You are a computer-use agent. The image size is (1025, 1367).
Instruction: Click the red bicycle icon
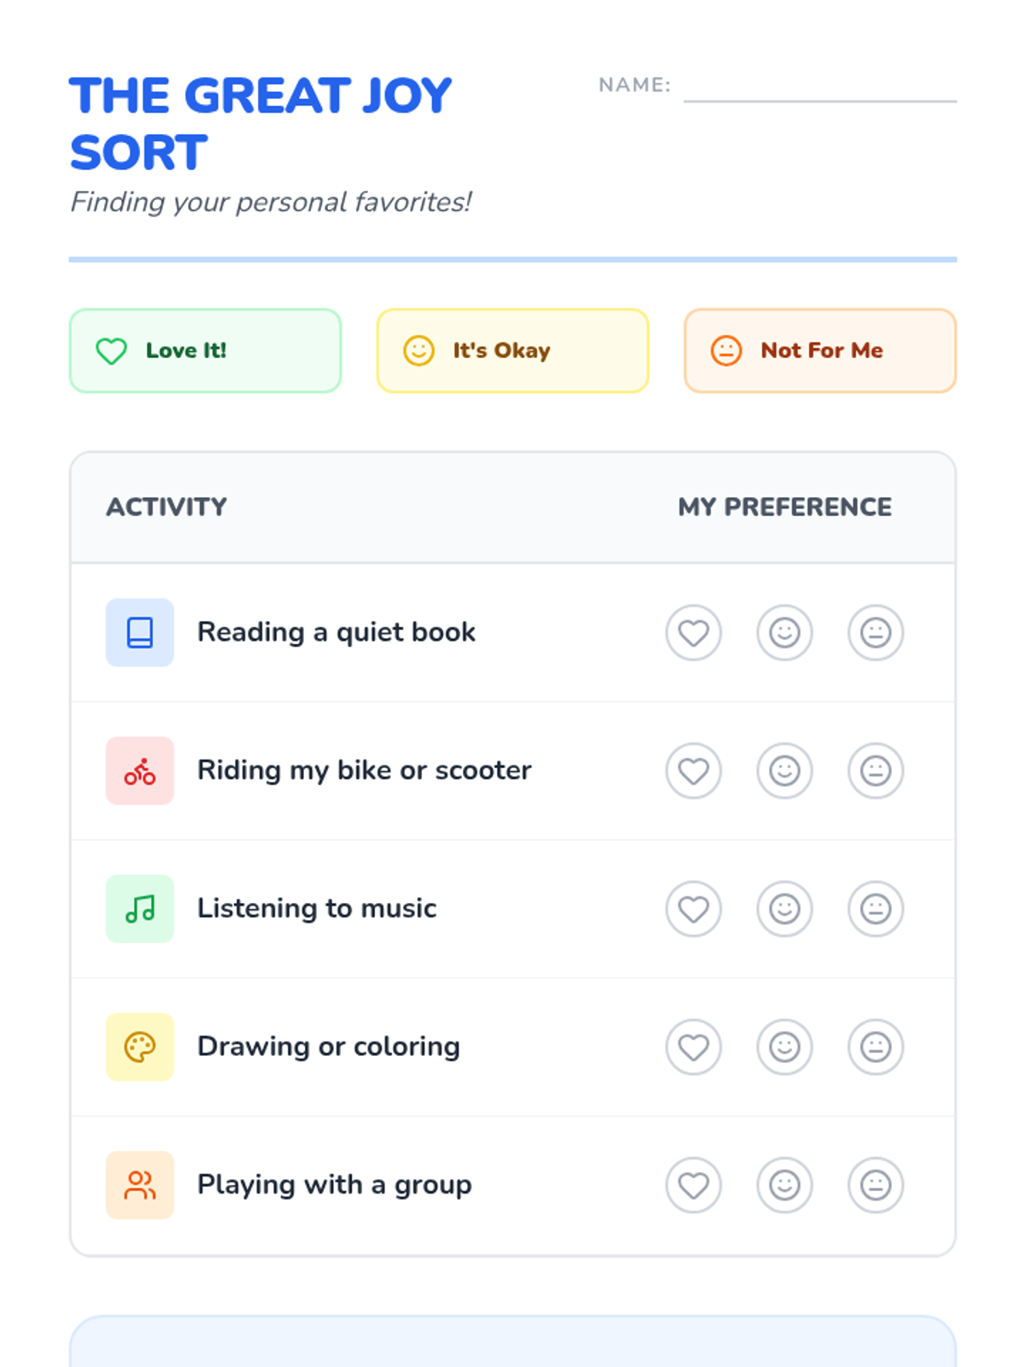click(139, 771)
